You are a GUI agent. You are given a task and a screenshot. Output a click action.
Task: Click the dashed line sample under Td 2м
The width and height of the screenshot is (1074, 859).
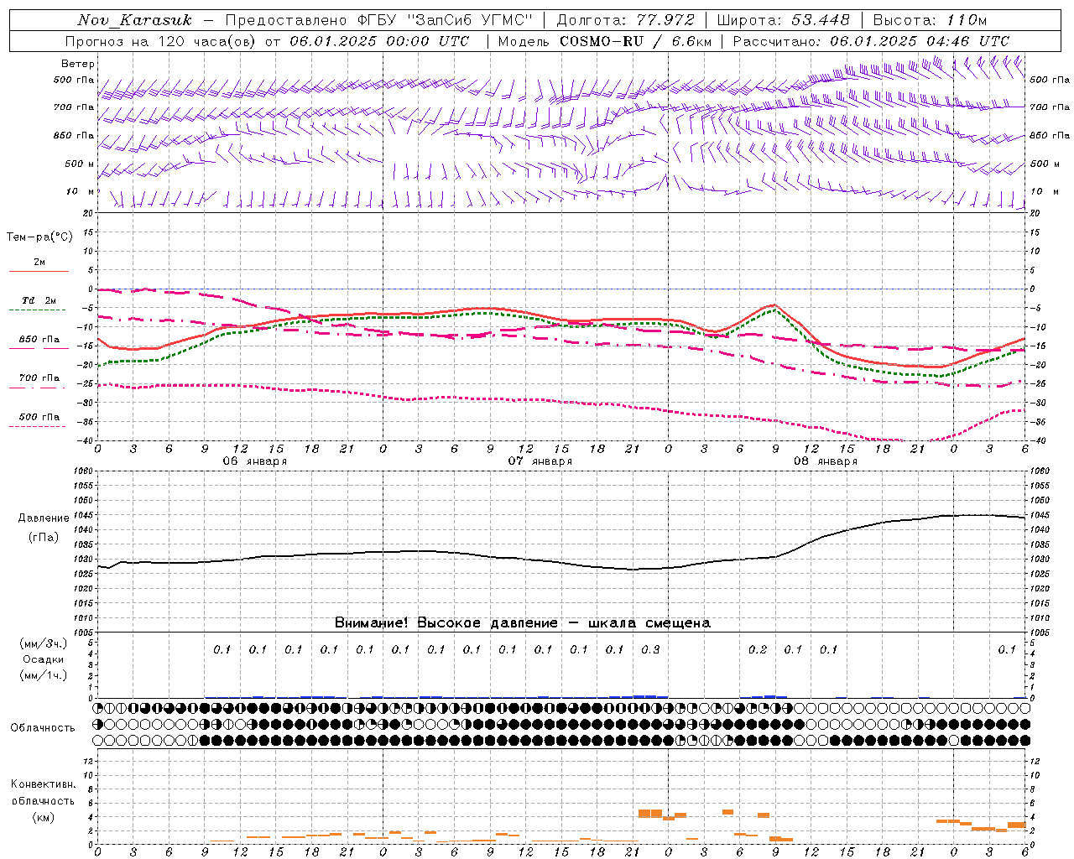point(39,310)
